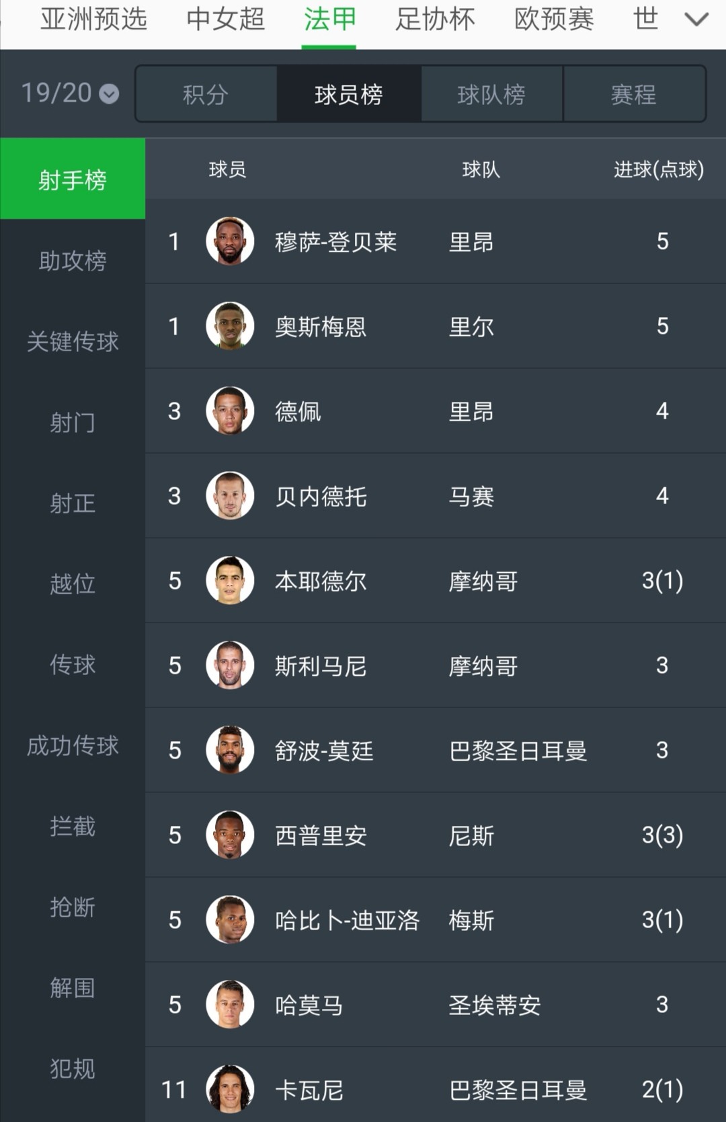
Task: Select 关键传球 in the sidebar
Action: [72, 342]
